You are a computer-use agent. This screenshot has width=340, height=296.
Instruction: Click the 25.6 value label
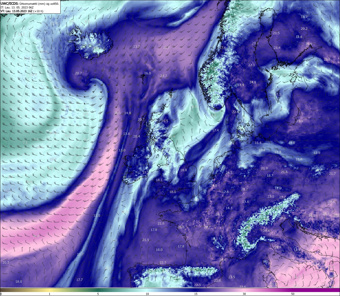click(x=327, y=59)
